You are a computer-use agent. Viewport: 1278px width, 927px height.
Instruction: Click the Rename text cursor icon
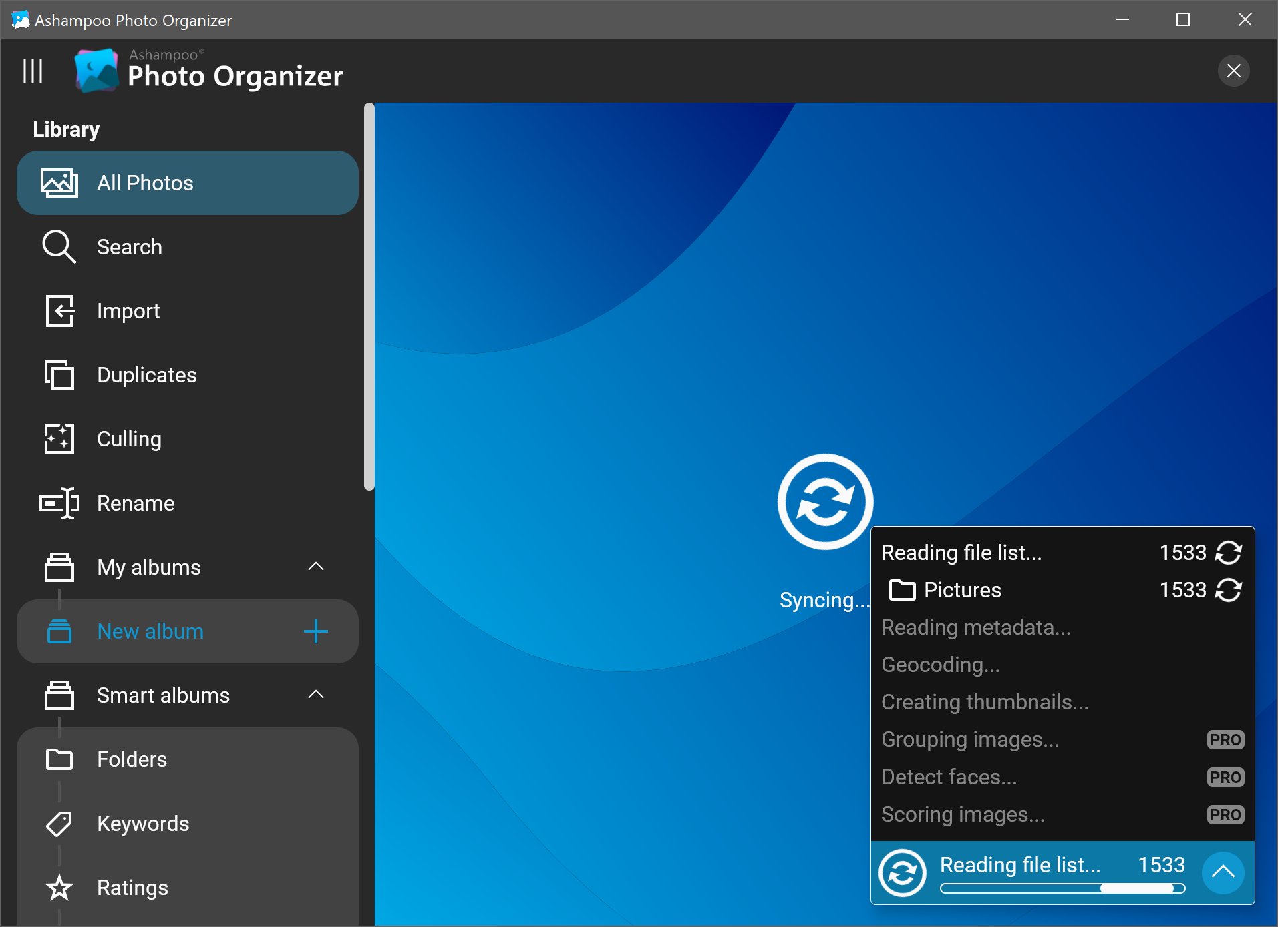(x=59, y=503)
